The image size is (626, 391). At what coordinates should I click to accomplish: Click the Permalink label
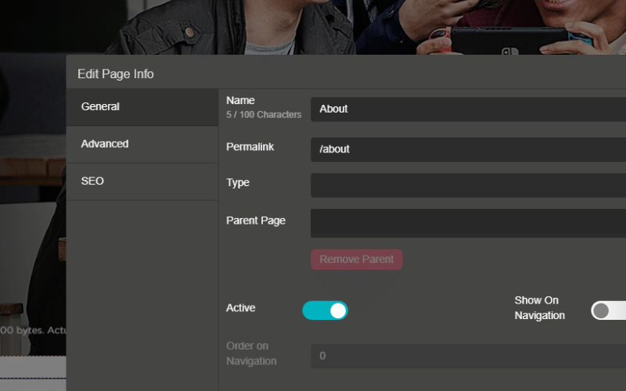pyautogui.click(x=250, y=147)
